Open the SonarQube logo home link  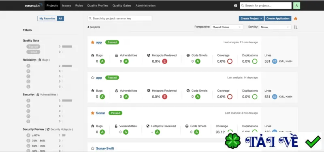click(x=34, y=5)
